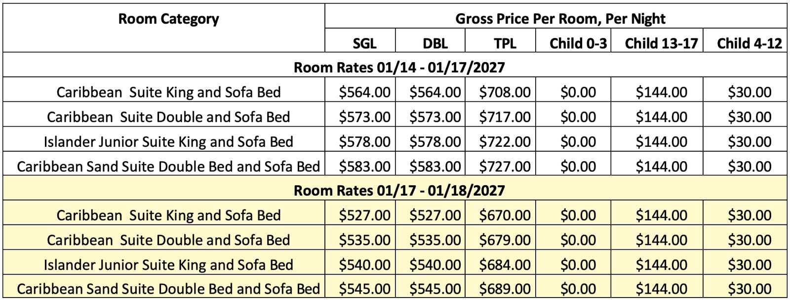Click the TPL column header
790x302 pixels.
tap(505, 43)
